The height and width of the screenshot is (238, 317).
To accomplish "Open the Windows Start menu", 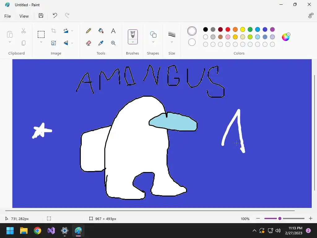I will (10, 231).
